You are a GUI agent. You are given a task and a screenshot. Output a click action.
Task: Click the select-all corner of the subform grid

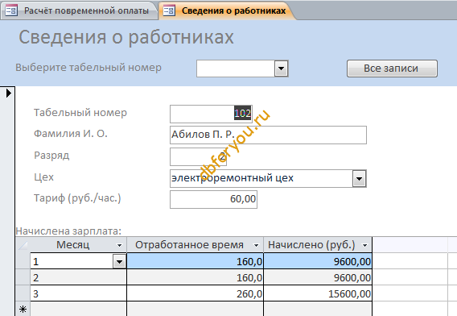(23, 245)
